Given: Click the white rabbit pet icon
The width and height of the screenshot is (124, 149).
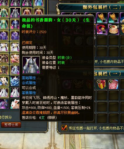Looking at the screenshot, I should [15, 104].
